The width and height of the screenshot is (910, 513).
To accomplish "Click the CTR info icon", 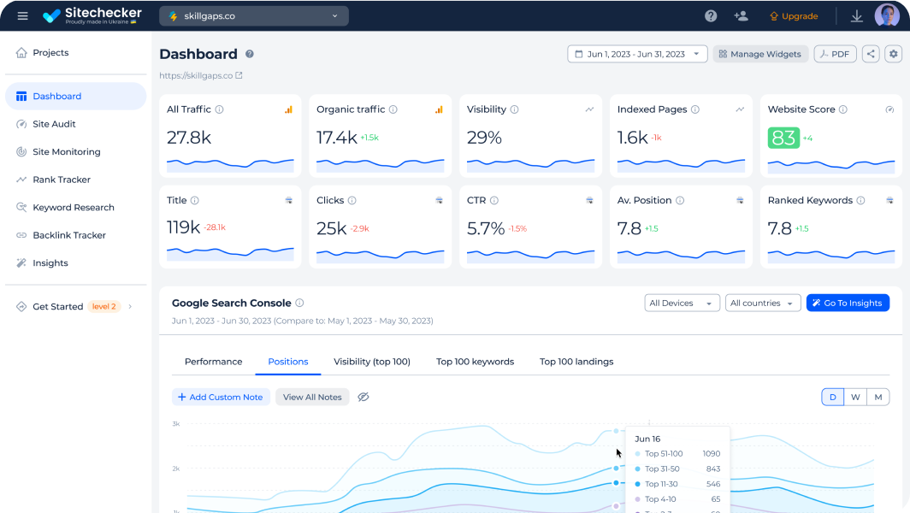I will pos(493,200).
